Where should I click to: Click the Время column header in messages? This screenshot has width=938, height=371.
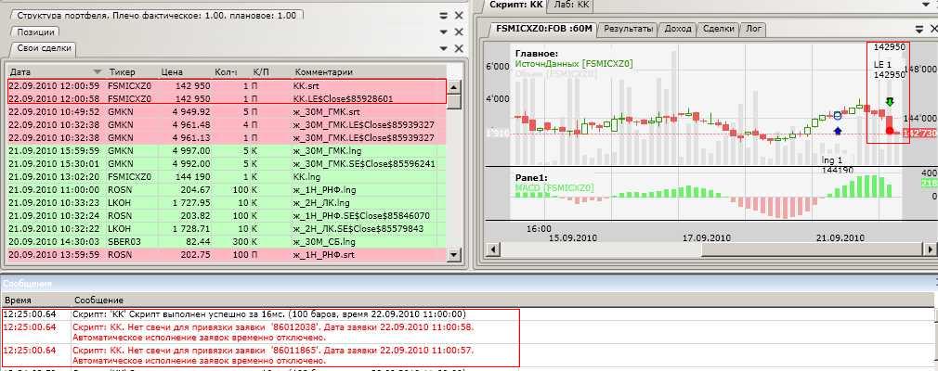36,300
